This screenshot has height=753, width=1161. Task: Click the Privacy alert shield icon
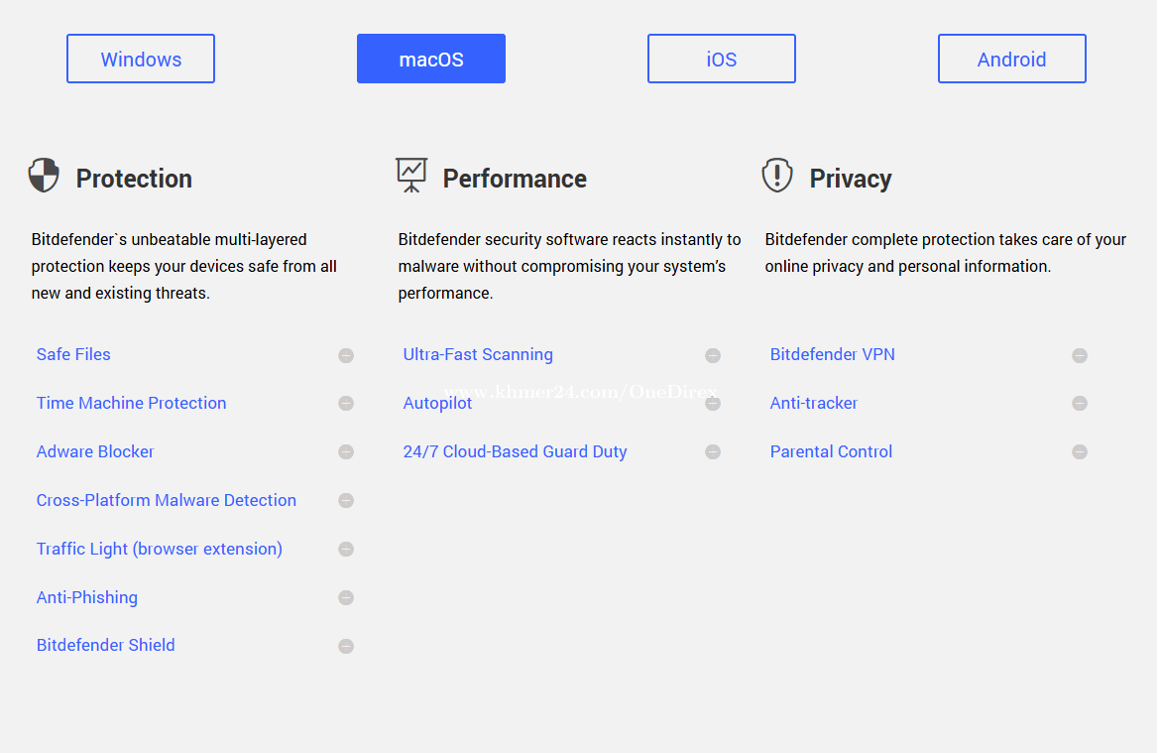click(x=777, y=176)
